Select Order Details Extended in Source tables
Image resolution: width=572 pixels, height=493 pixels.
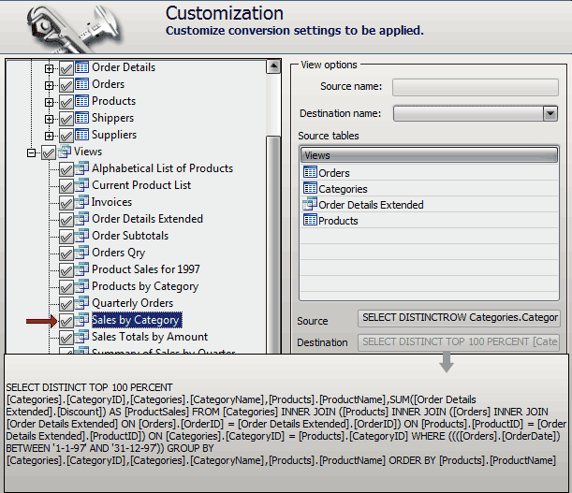[430, 204]
